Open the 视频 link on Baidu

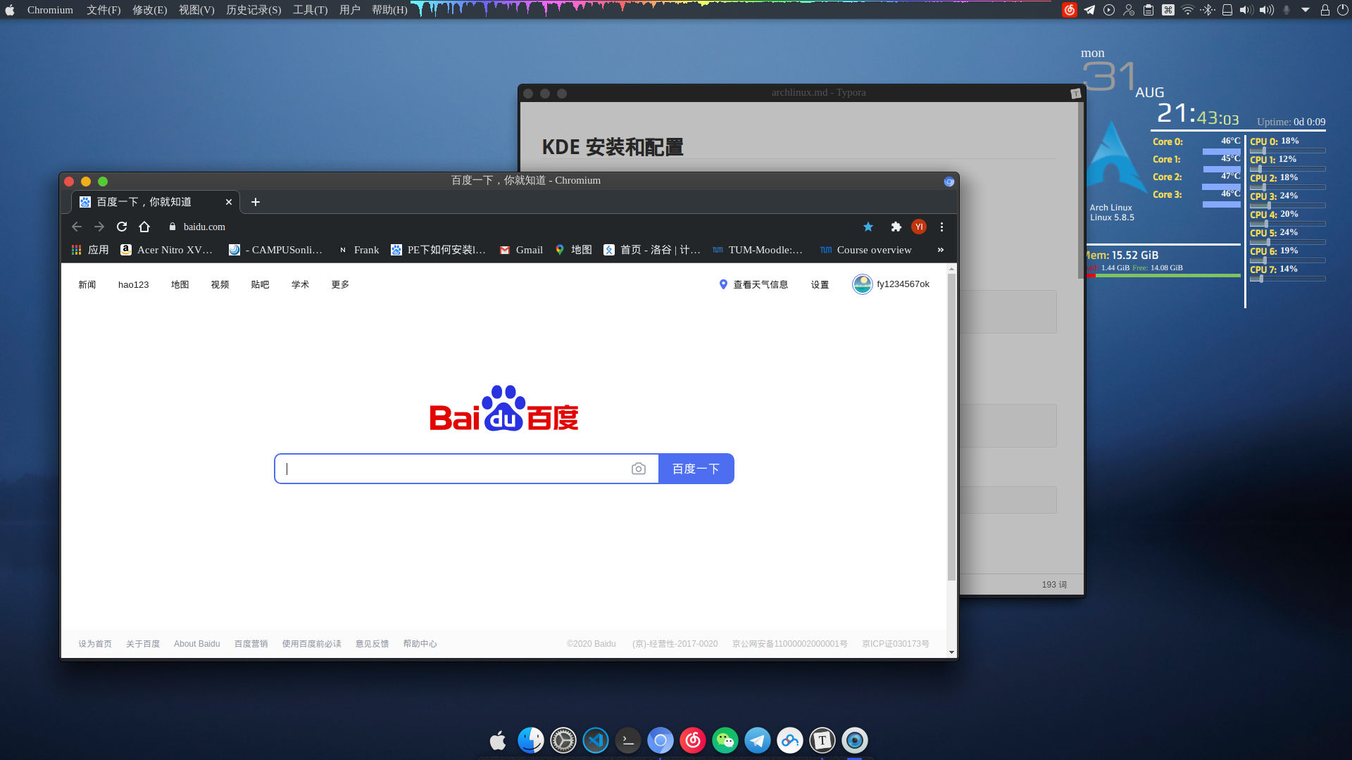coord(220,284)
